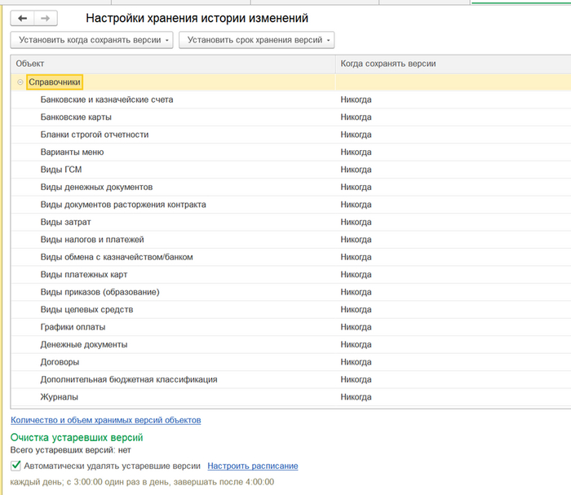The image size is (571, 495).
Task: Open the 'Настроить расписание' link
Action: 252,466
